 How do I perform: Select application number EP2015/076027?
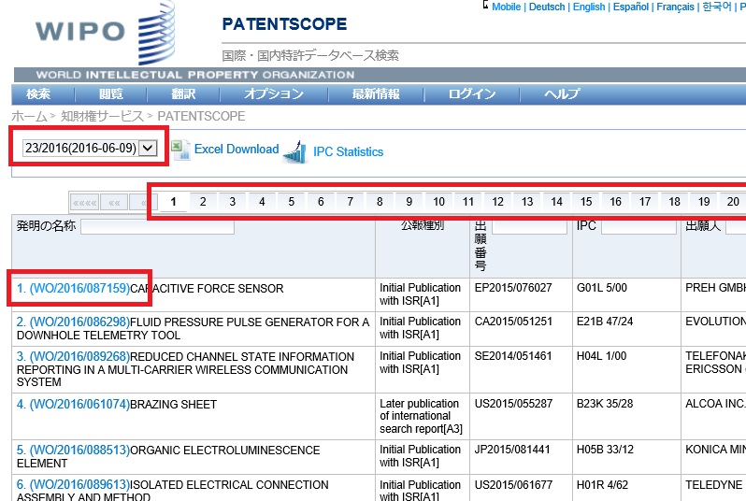pyautogui.click(x=513, y=288)
